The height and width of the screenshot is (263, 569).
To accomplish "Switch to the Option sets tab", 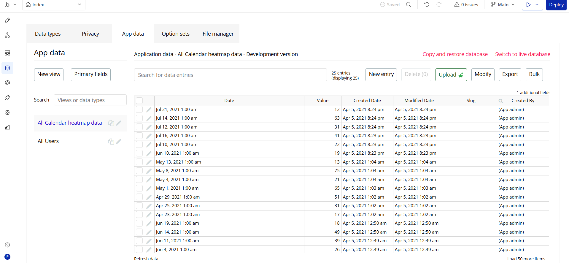I will tap(176, 34).
